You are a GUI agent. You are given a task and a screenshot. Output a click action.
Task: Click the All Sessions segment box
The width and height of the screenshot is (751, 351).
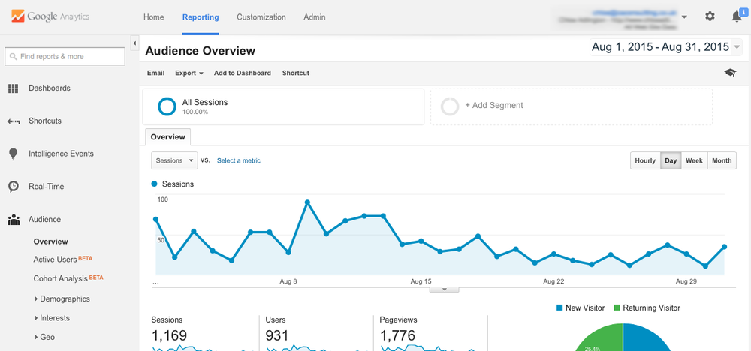click(283, 106)
